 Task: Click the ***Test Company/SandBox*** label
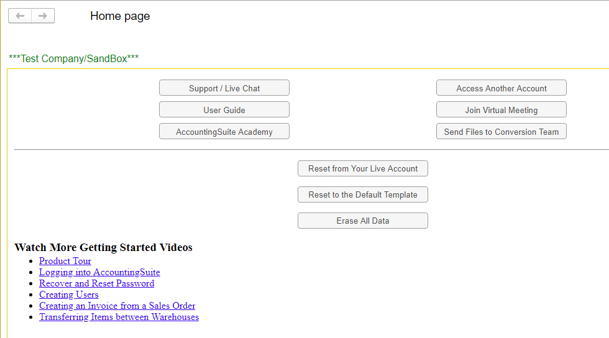tap(74, 58)
